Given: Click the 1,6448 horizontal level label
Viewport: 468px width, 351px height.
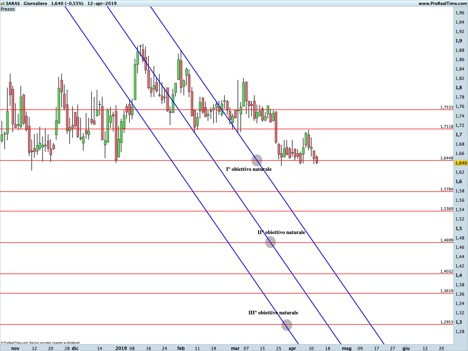Looking at the screenshot, I should [447, 158].
